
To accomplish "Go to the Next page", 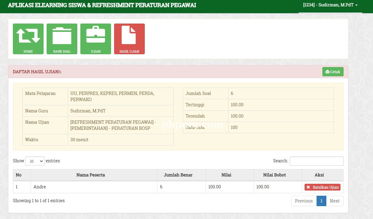I will click(335, 201).
